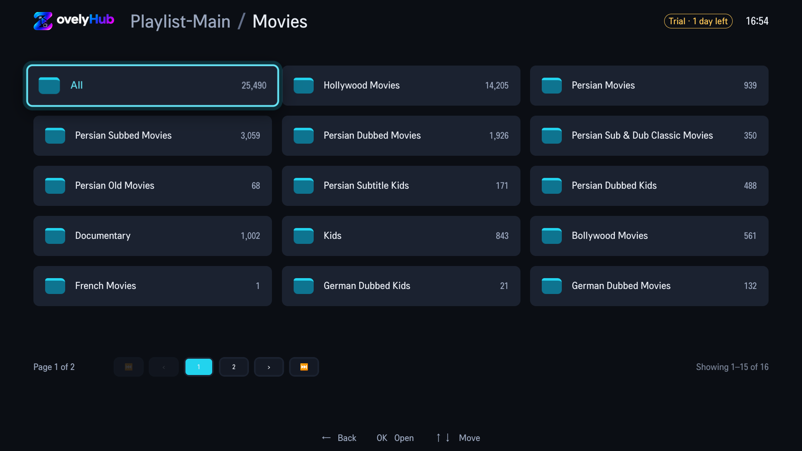Screen dimensions: 802x451
Task: Click the 1,926 Persian Dubbed count
Action: [499, 136]
